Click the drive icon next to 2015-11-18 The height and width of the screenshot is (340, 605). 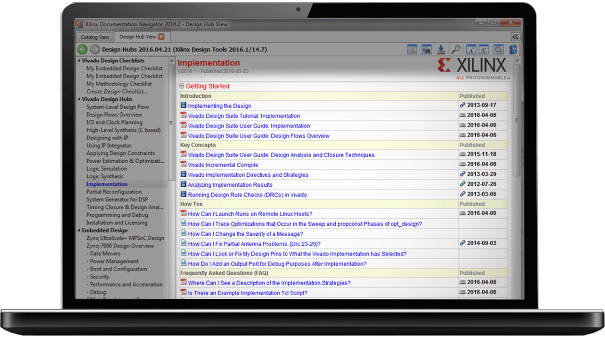coord(463,154)
